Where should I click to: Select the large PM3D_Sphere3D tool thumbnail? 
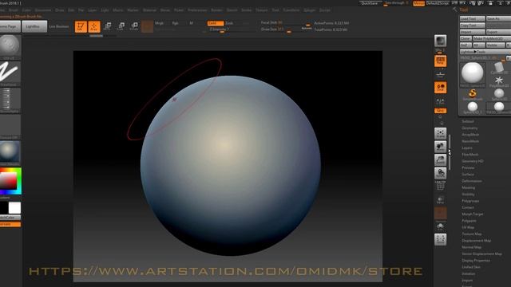(472, 74)
